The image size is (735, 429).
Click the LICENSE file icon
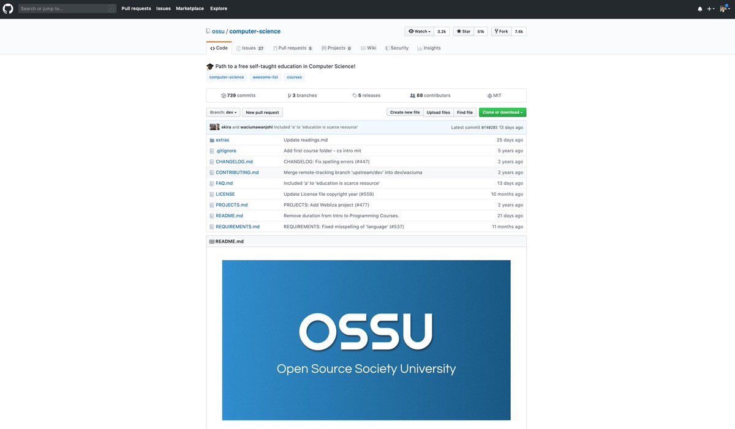coord(212,194)
